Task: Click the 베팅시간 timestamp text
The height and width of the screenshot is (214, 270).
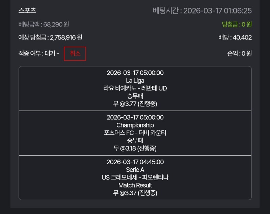Action: (202, 10)
